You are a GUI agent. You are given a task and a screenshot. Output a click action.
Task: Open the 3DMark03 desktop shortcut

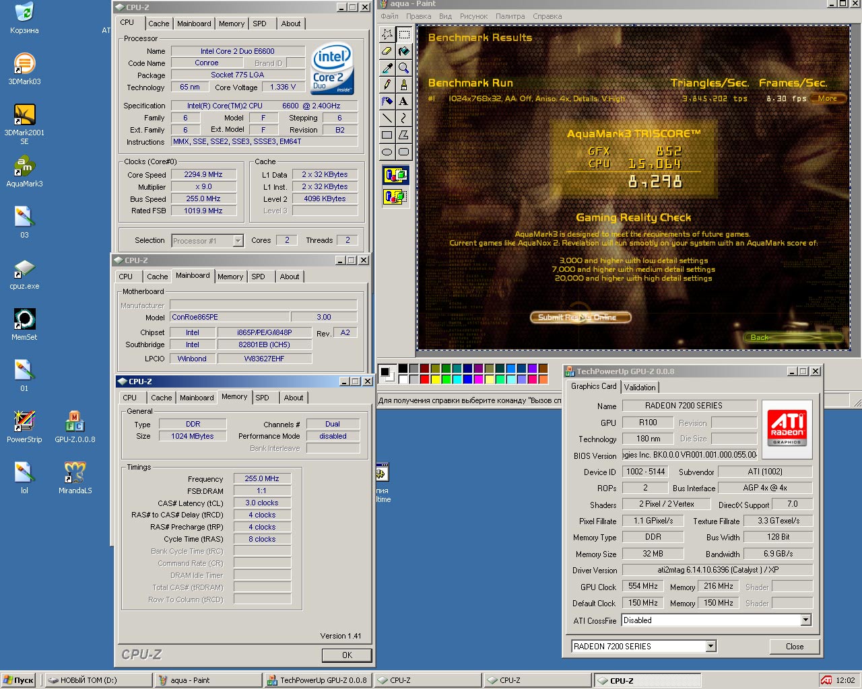24,69
